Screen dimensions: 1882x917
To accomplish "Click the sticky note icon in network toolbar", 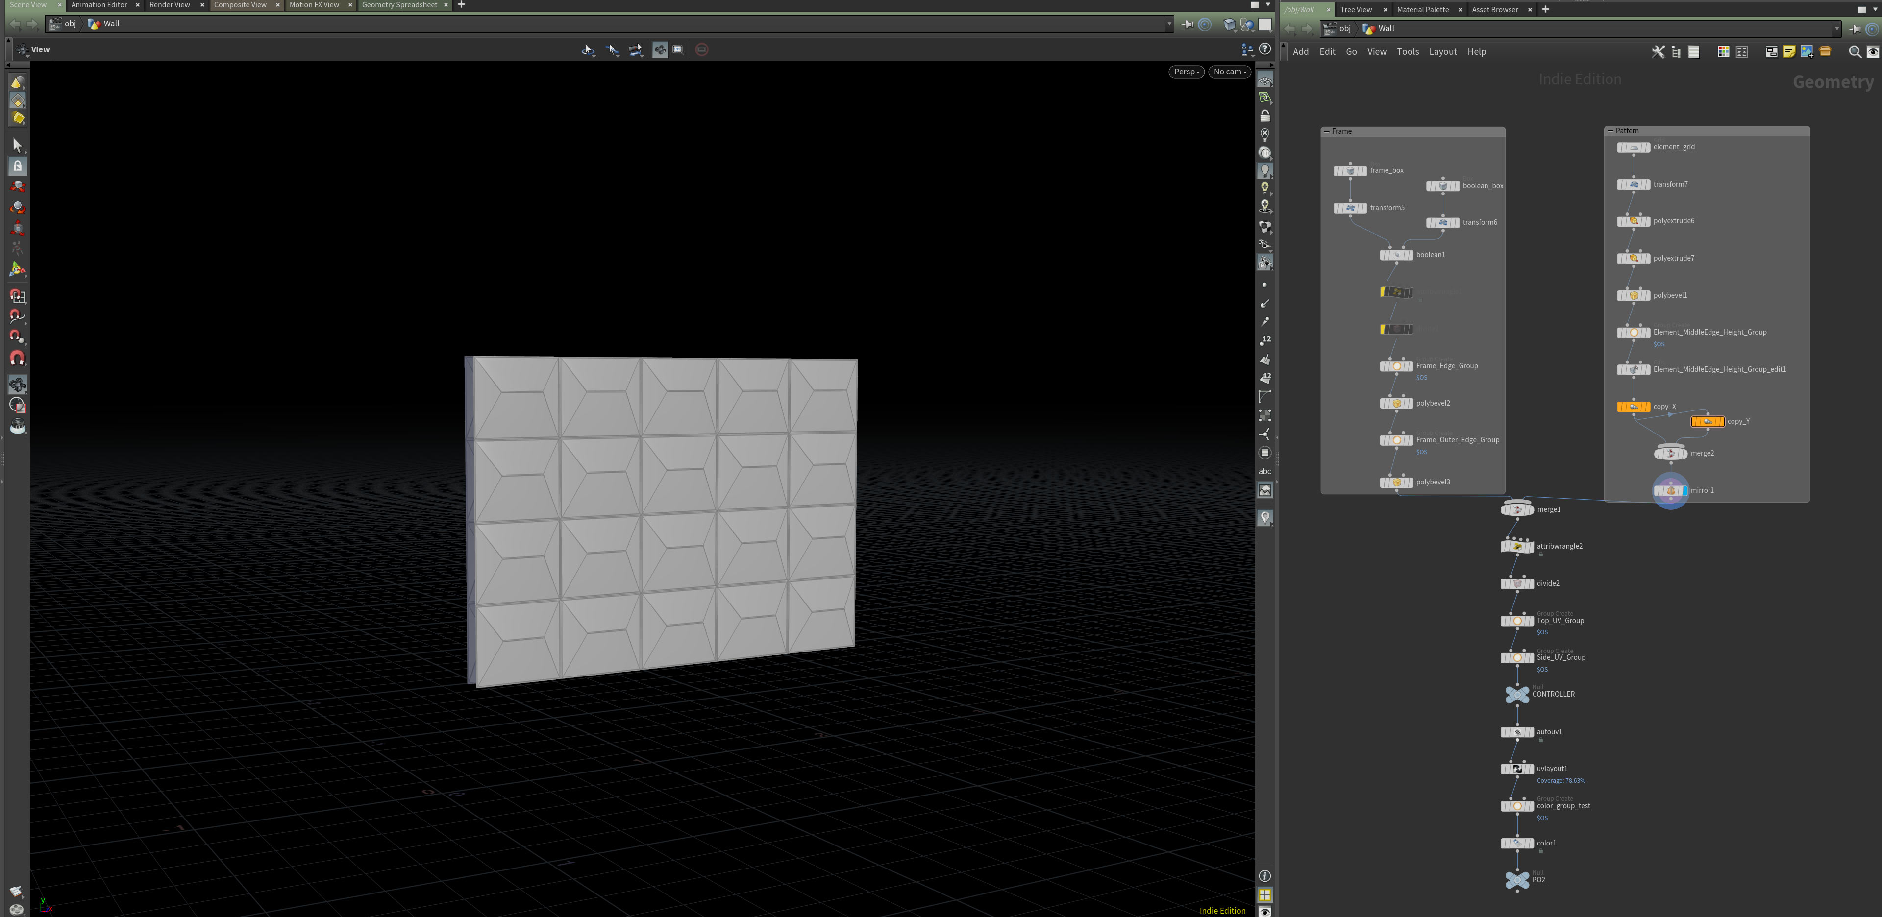I will [1788, 52].
